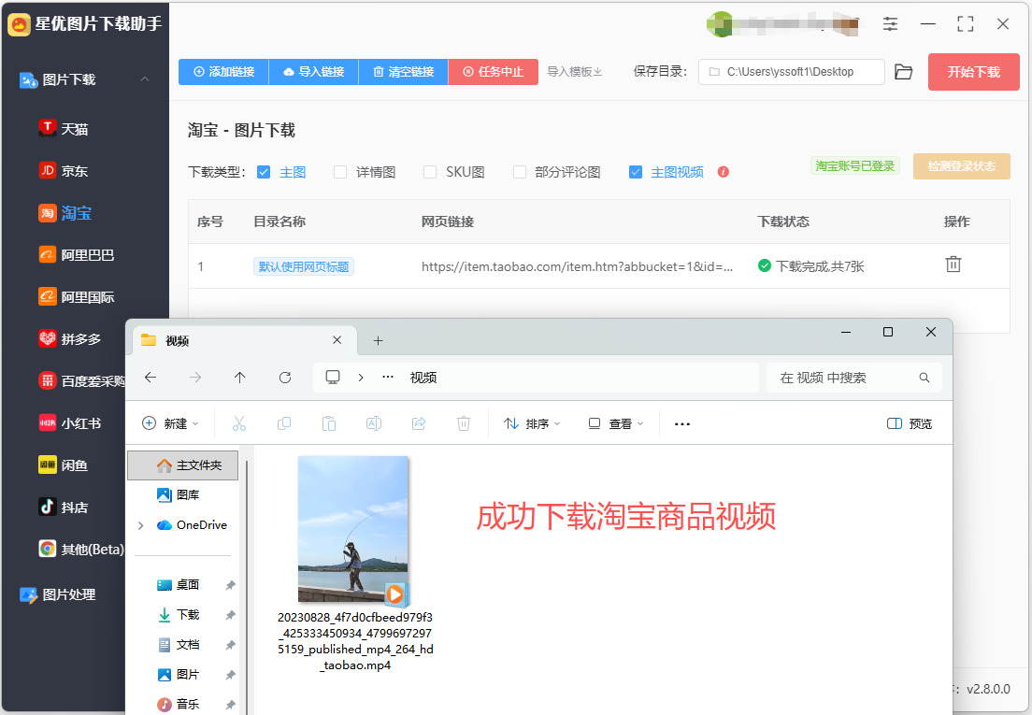Screen dimensions: 1032x715
Task: Click the red info icon beside 主图视频
Action: [x=724, y=172]
